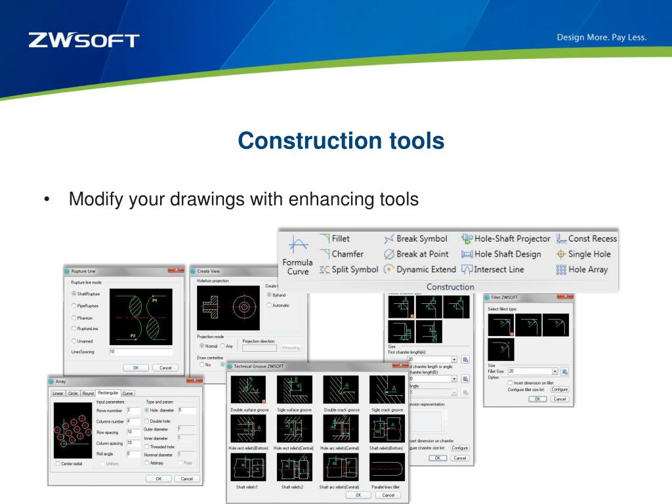The image size is (672, 504).
Task: Click Configure in chamfer dialog
Action: [460, 448]
